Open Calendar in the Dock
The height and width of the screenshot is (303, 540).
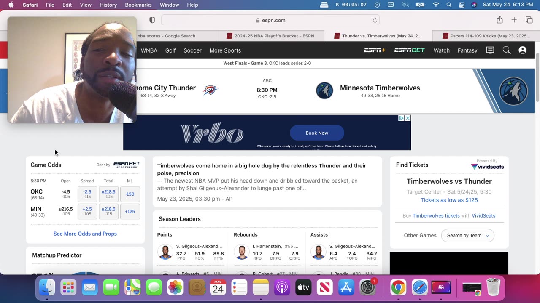(218, 288)
